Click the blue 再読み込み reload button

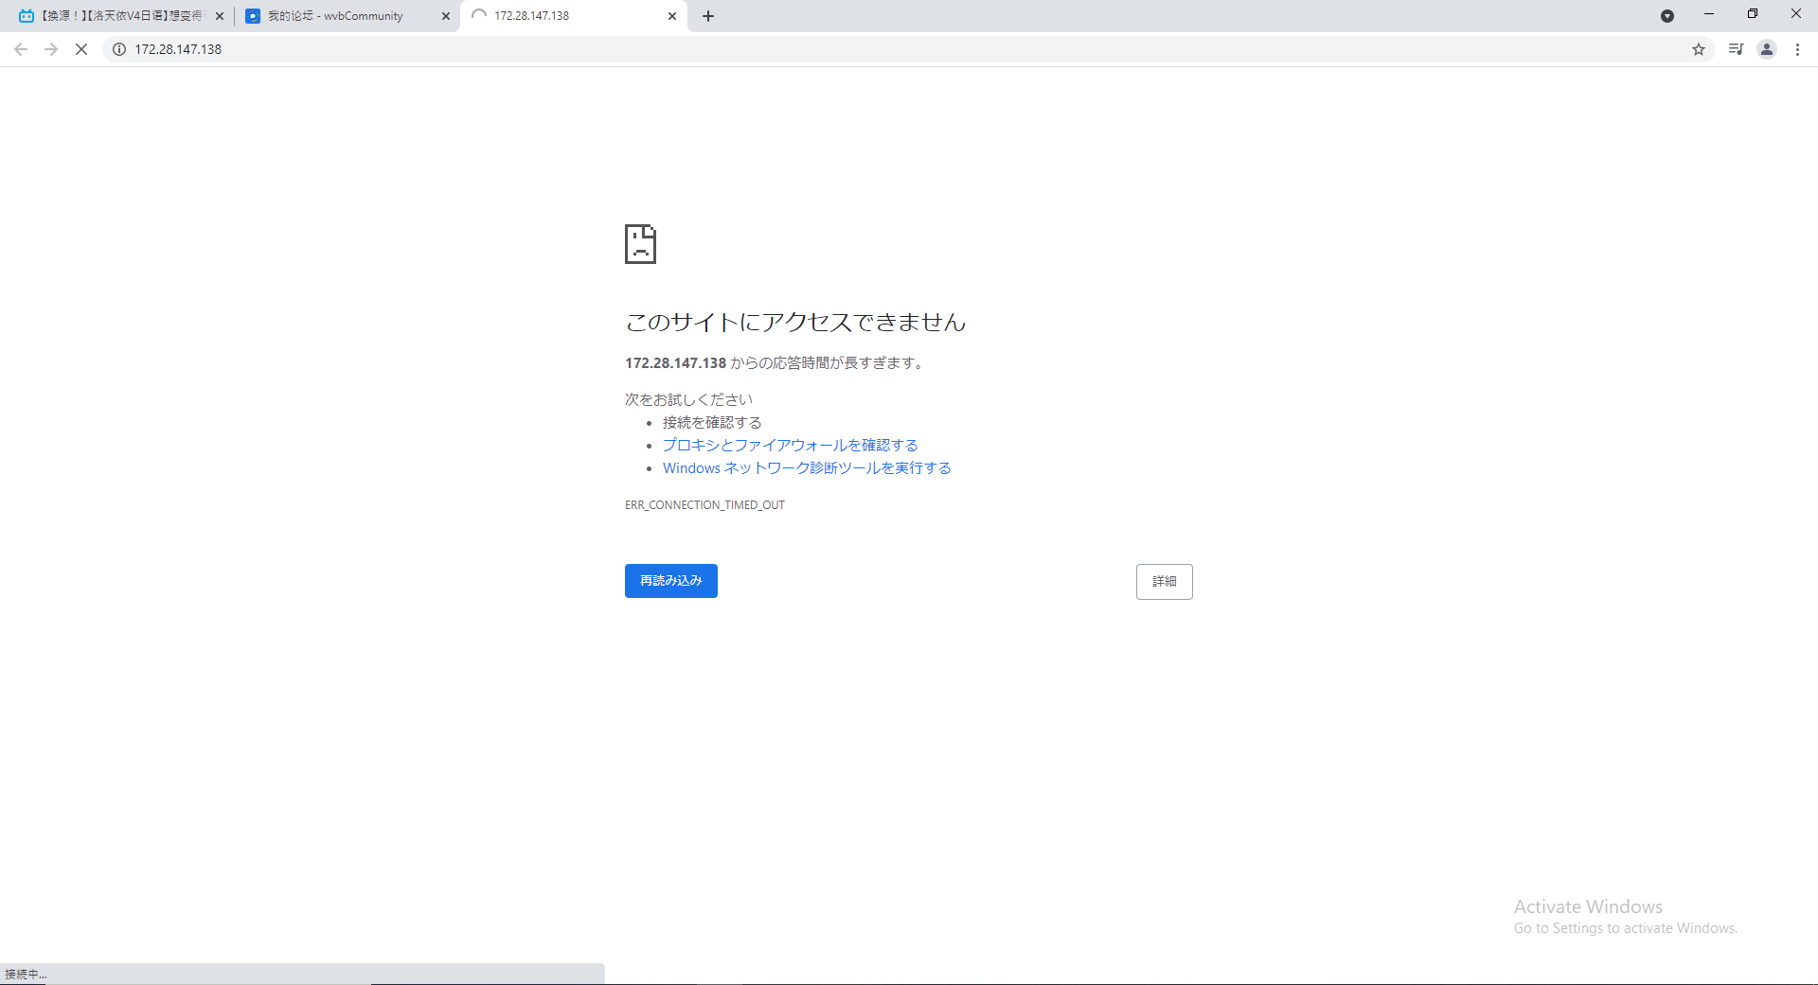(670, 581)
